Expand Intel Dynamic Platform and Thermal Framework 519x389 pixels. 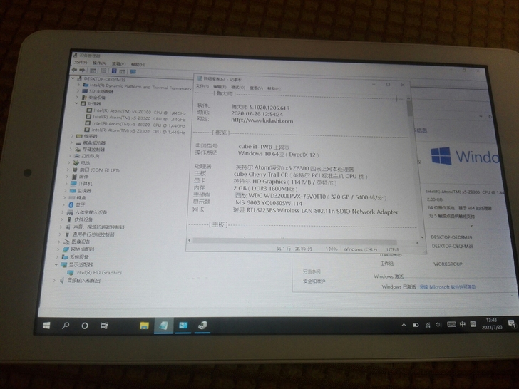click(78, 85)
